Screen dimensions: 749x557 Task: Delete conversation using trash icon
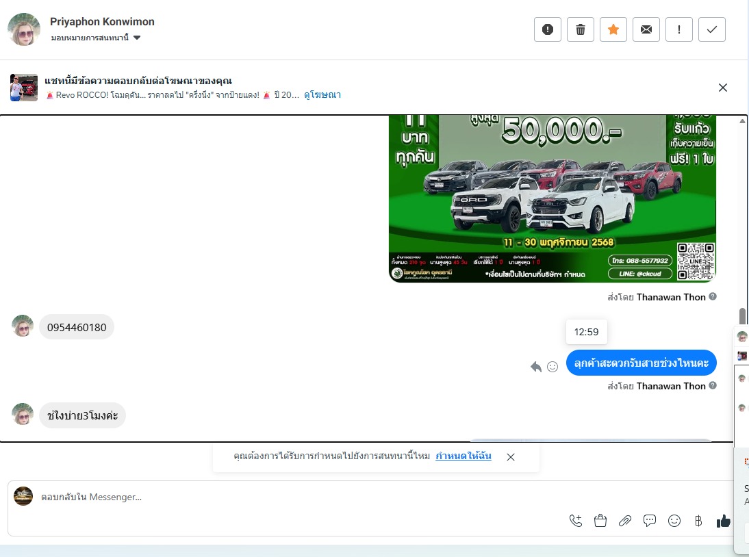(x=580, y=29)
